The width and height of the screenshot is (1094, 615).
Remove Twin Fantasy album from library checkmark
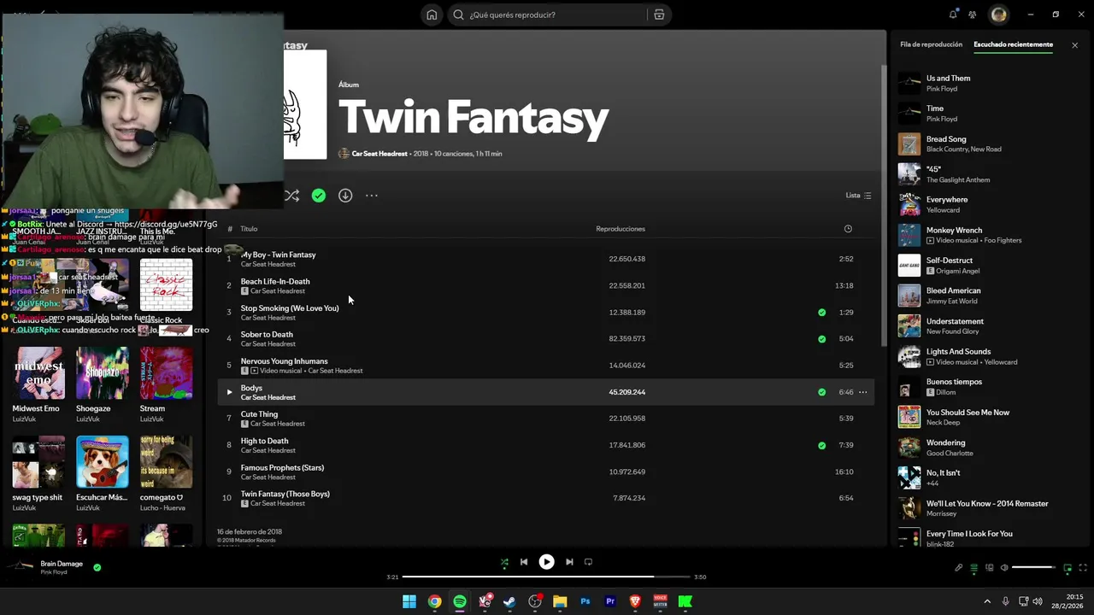click(319, 196)
